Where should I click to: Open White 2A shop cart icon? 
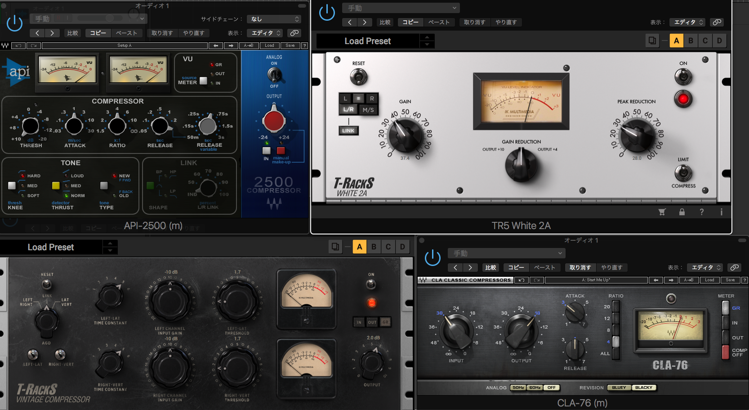click(x=662, y=212)
